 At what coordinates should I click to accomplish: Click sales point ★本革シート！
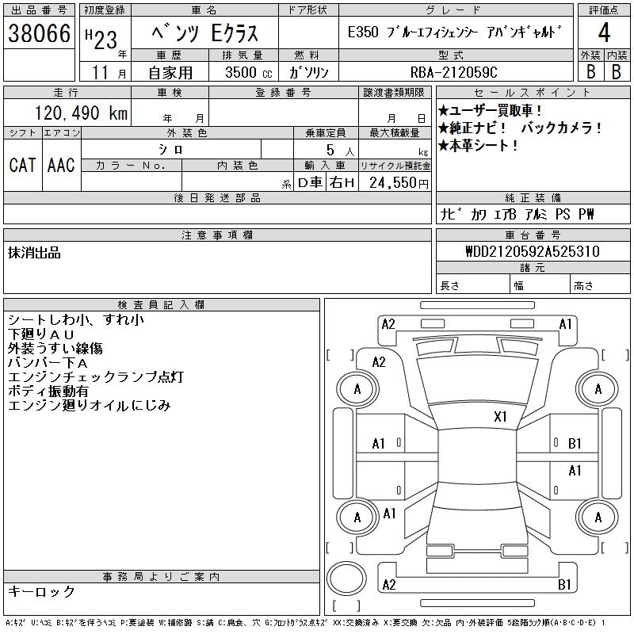(x=478, y=145)
